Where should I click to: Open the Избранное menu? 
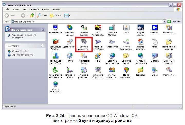coord(33,9)
